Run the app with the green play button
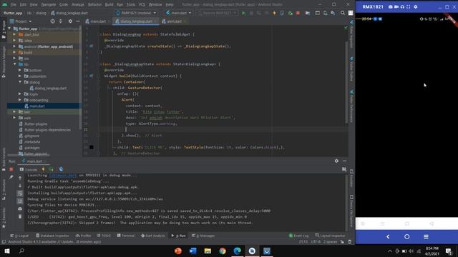 243,13
